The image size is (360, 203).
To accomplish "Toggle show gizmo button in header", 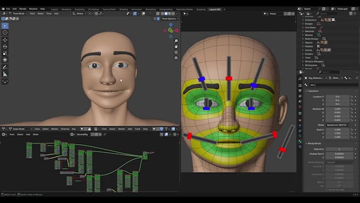I will pos(135,14).
